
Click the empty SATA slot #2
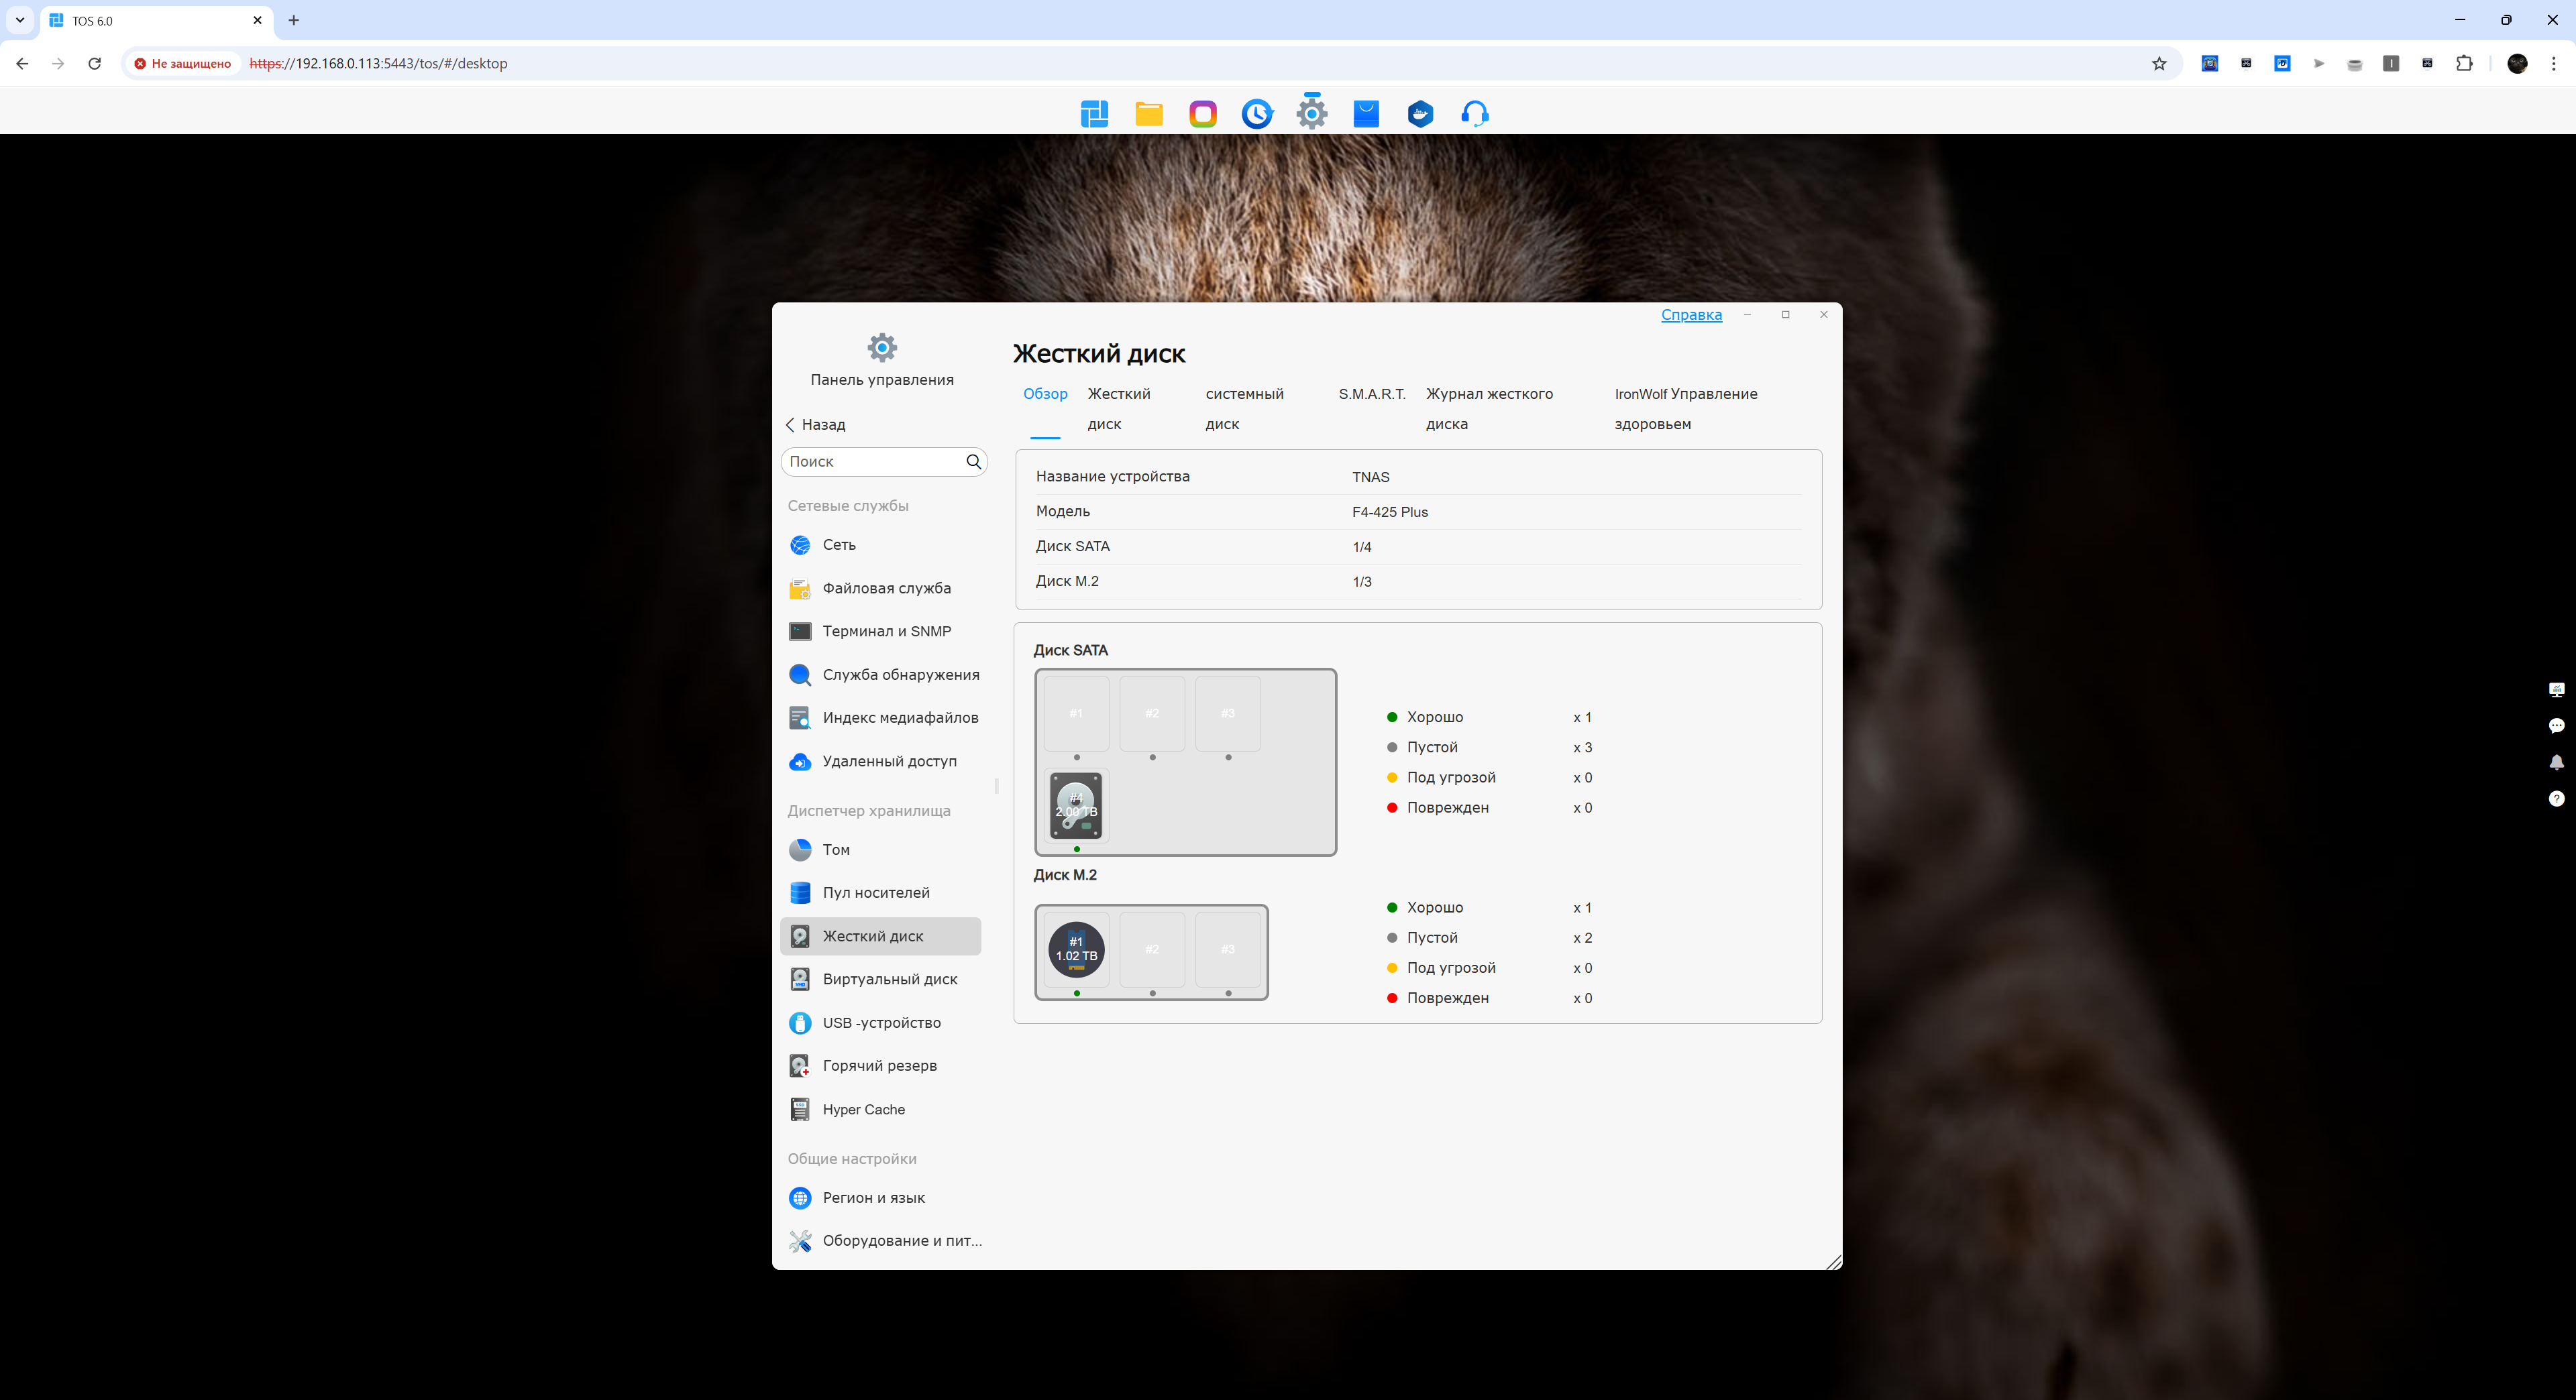pos(1152,713)
